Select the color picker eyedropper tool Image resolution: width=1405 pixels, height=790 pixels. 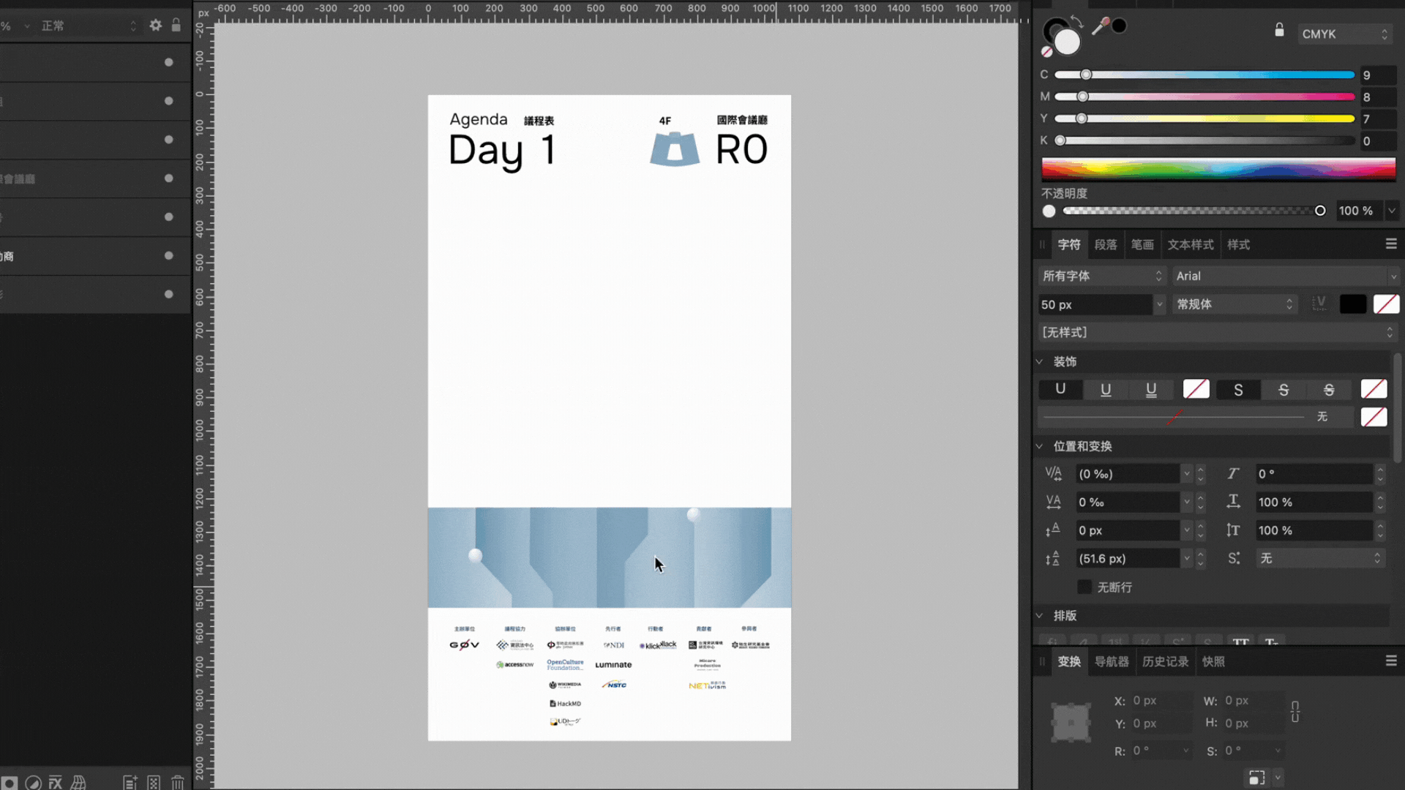pyautogui.click(x=1100, y=27)
